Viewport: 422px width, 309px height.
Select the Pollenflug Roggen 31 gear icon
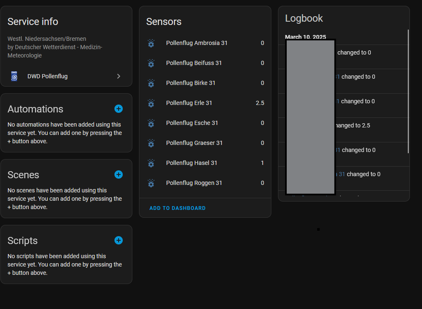(151, 183)
